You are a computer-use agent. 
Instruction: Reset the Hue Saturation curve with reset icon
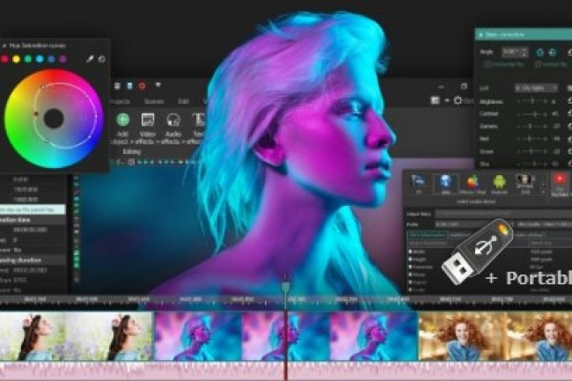(x=102, y=59)
